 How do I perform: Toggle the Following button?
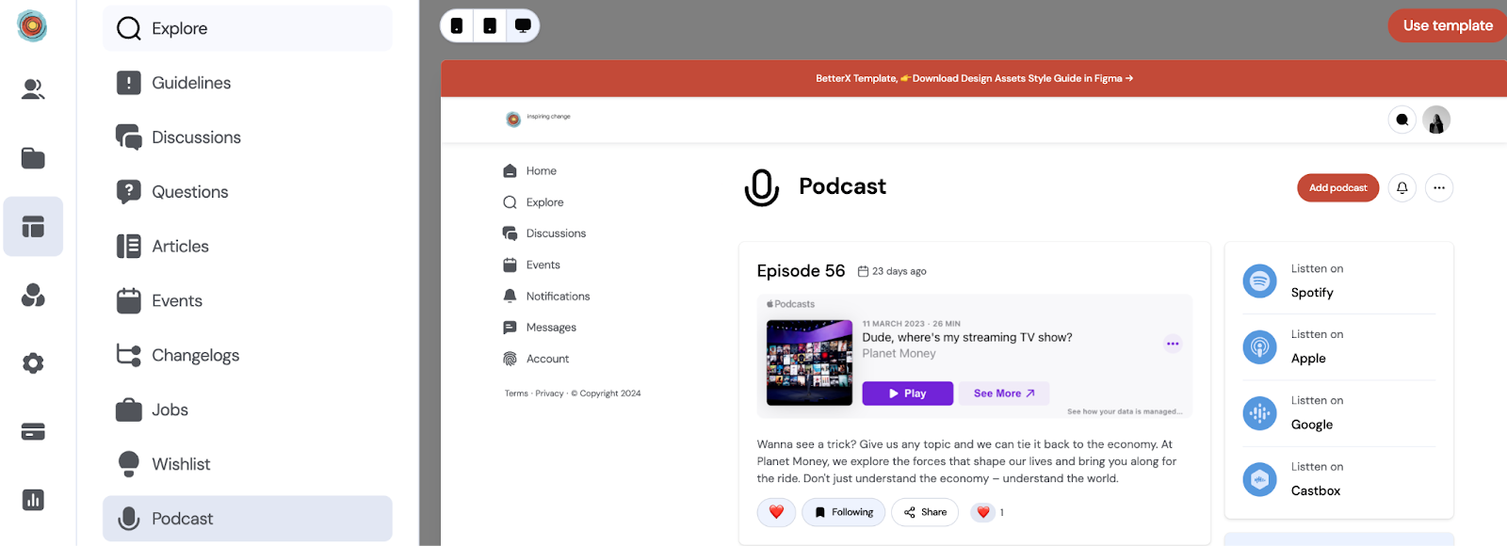844,512
